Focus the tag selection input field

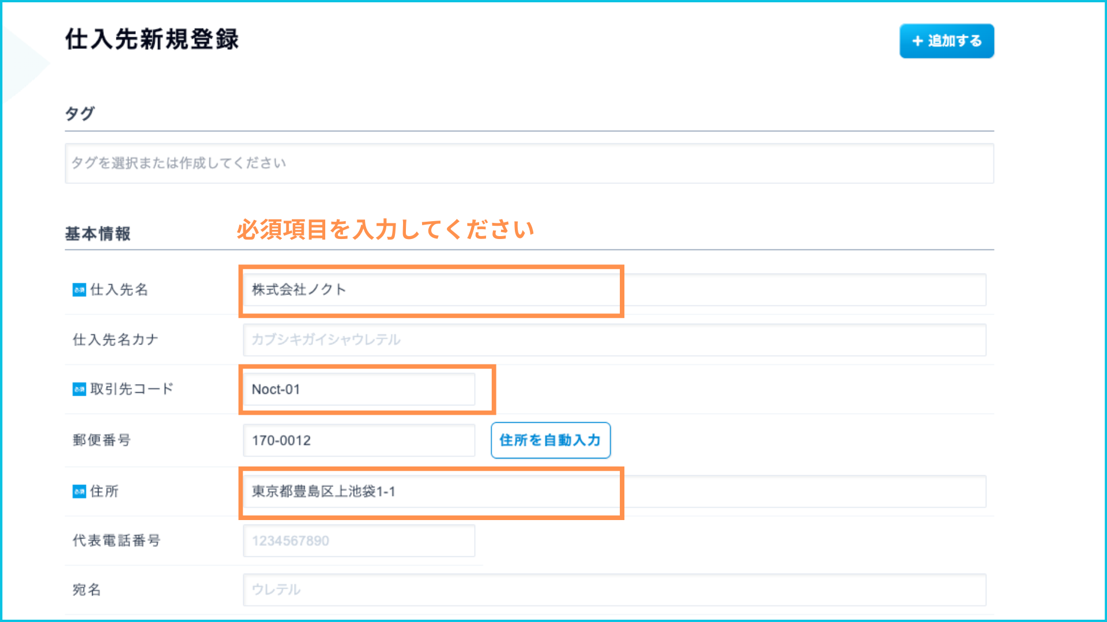(x=529, y=164)
